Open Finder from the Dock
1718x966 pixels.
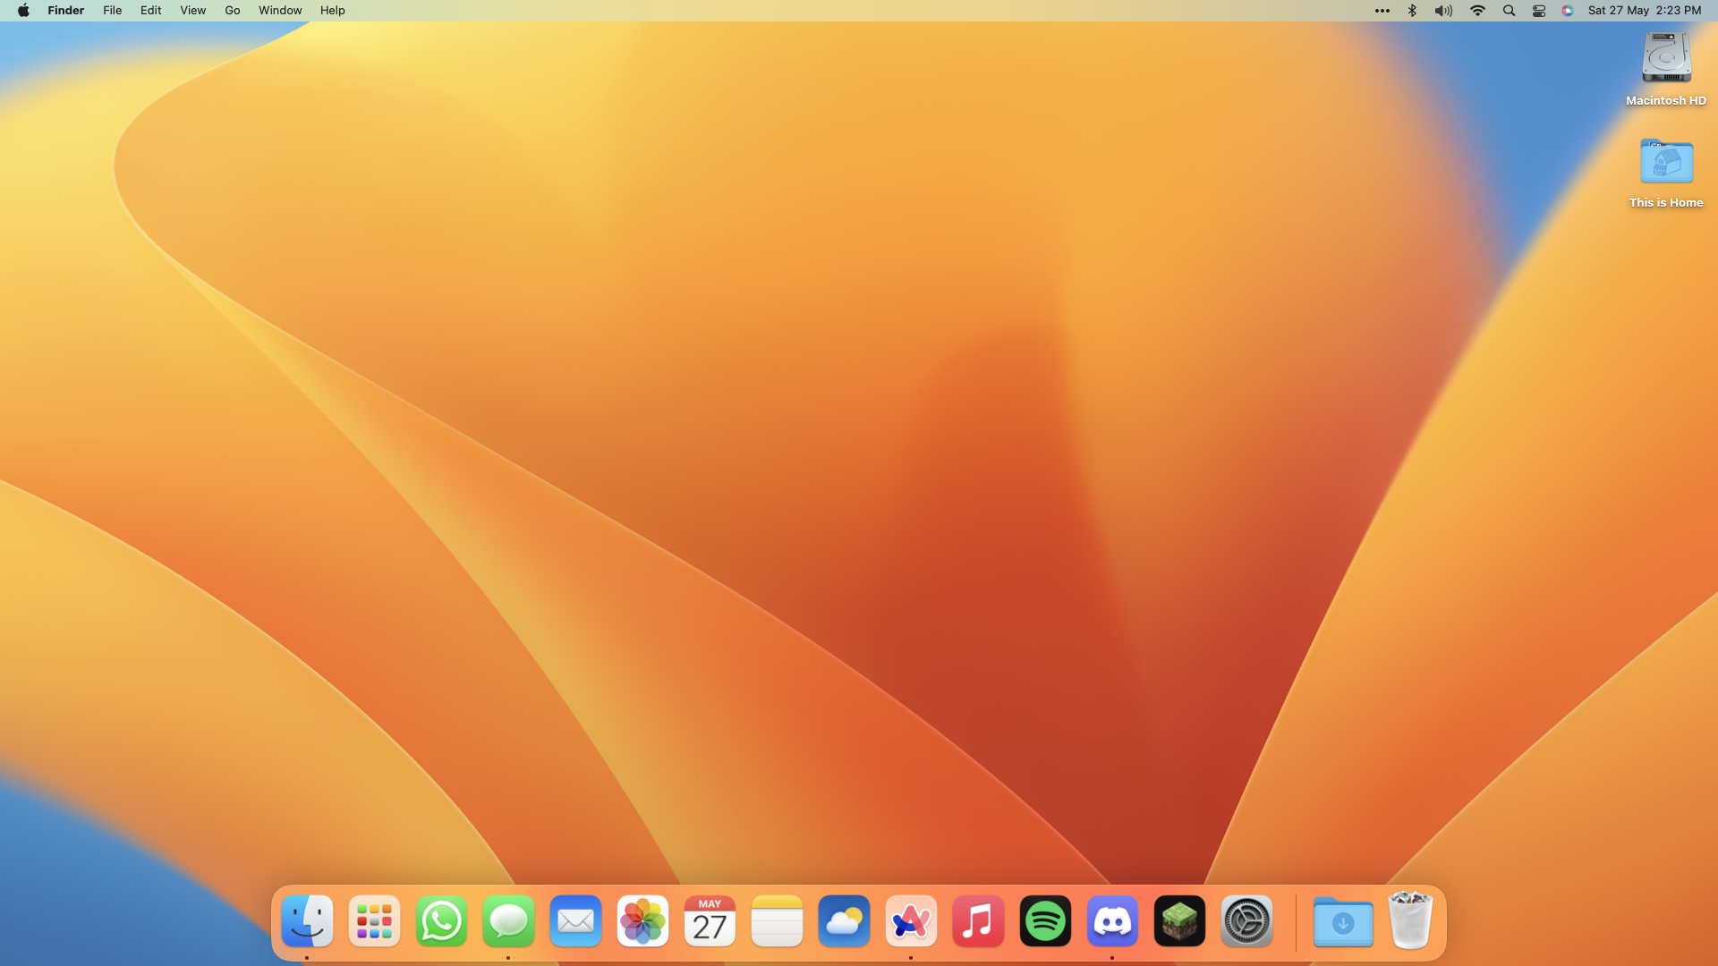(x=307, y=920)
